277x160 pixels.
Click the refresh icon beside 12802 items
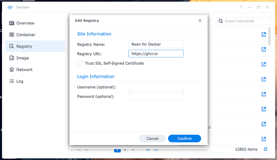265,149
